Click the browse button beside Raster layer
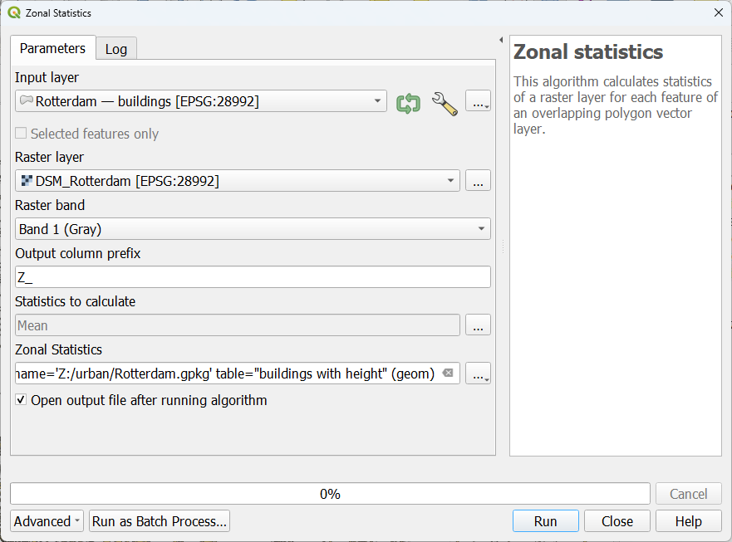732x542 pixels. coord(478,180)
